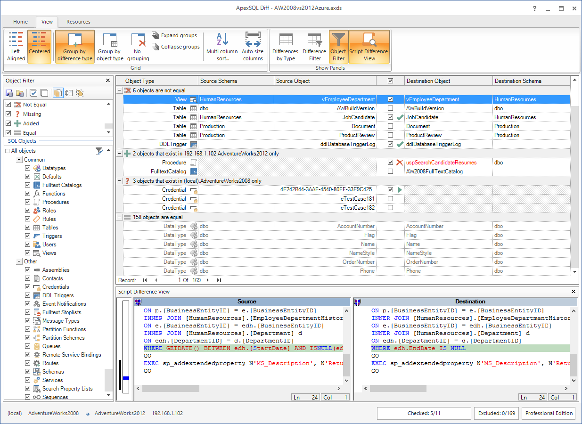
Task: Open View ribbon tab
Action: [47, 22]
